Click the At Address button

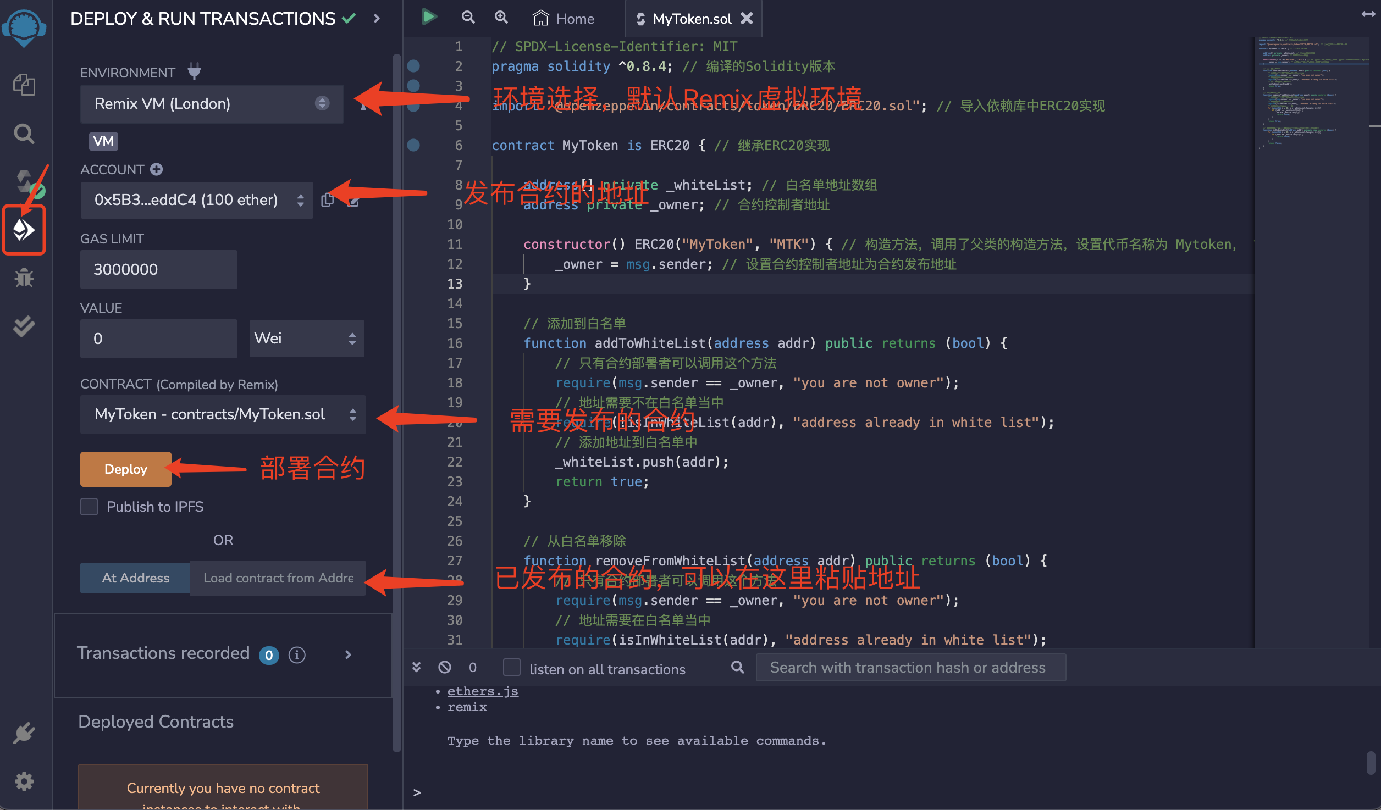pos(136,578)
